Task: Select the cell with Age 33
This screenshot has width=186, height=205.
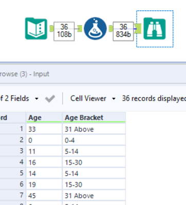Action: tap(44, 129)
